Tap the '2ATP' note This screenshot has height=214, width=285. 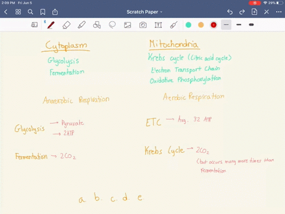69,133
